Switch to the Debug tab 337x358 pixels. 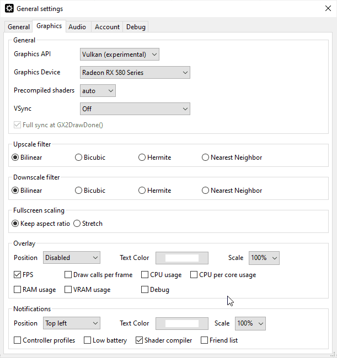(136, 26)
